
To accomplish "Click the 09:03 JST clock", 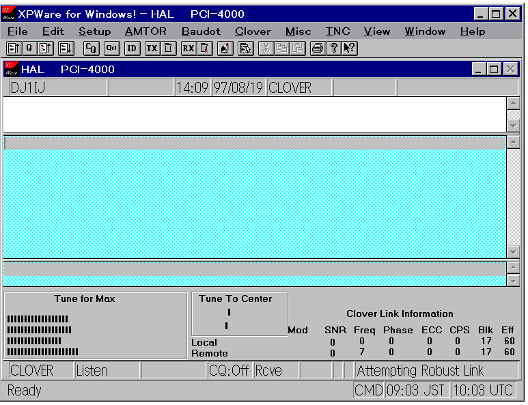I will [416, 390].
